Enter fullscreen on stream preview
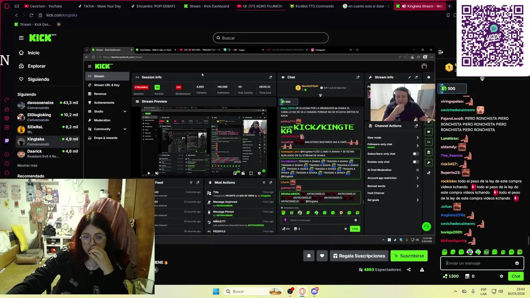 [251, 173]
